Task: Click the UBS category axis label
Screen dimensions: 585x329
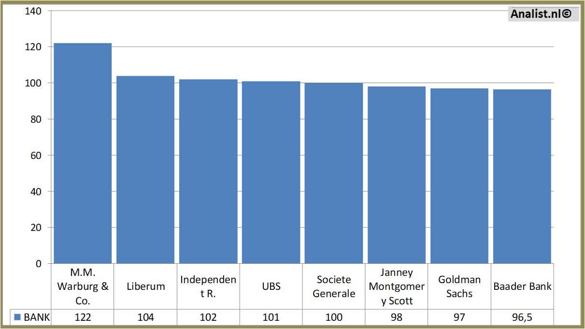Action: [x=271, y=286]
